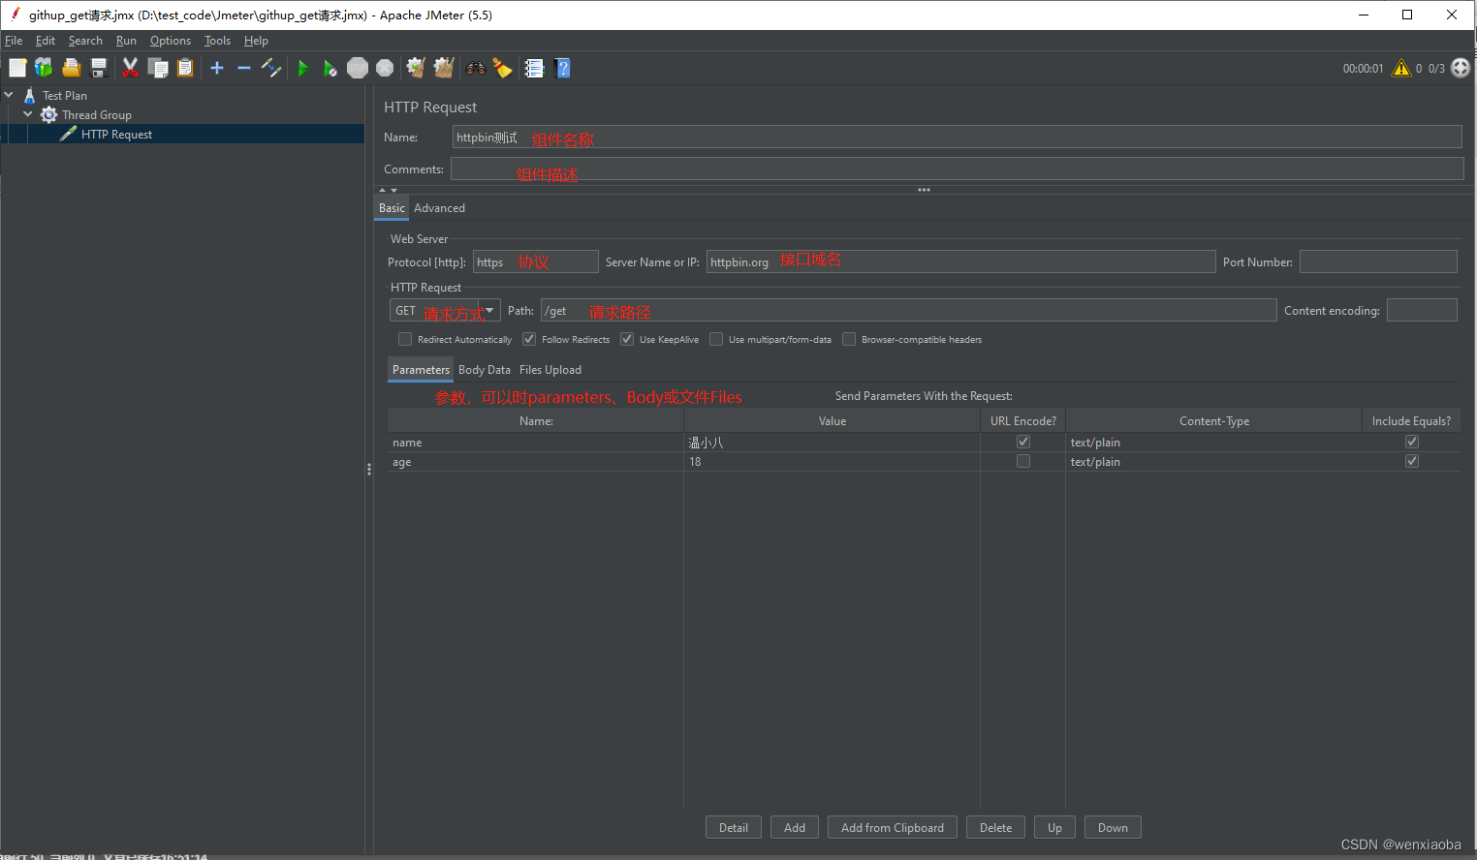Click the Add from Clipboard button

[x=892, y=827]
